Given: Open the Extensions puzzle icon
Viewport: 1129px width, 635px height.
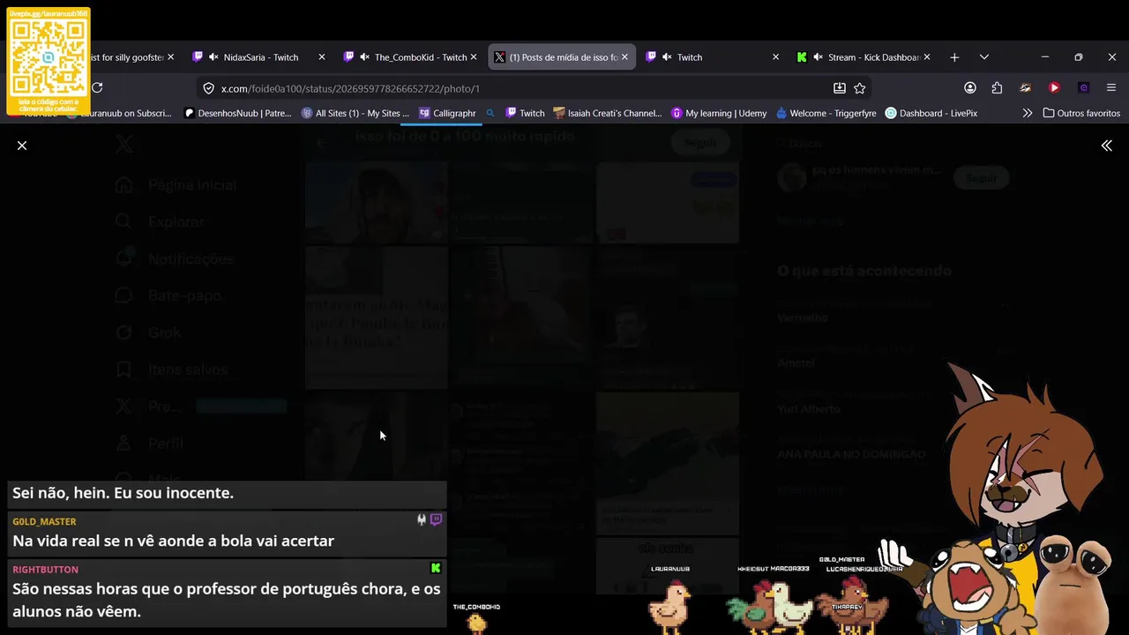Looking at the screenshot, I should [x=997, y=88].
